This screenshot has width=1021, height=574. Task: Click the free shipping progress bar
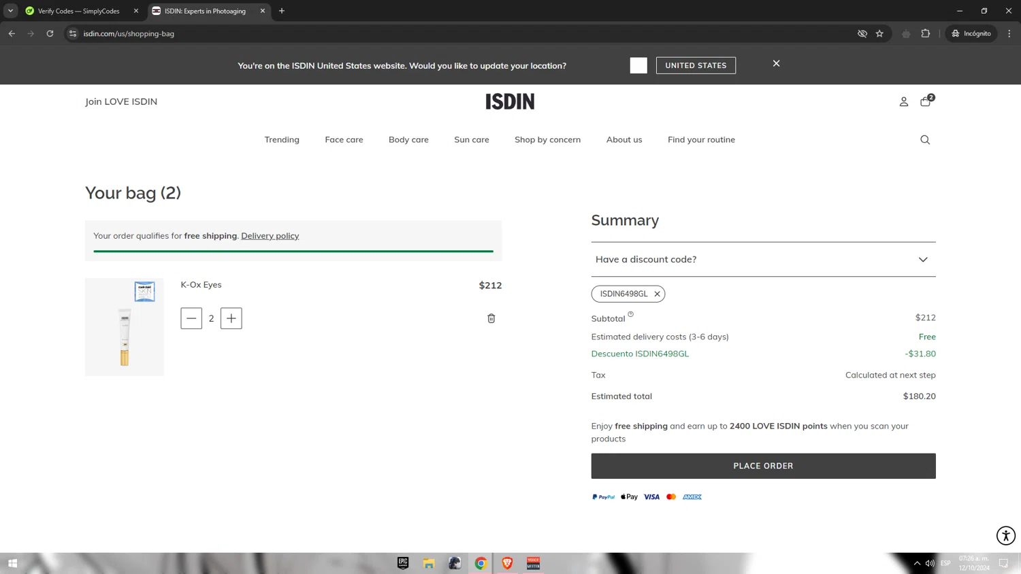(x=293, y=251)
